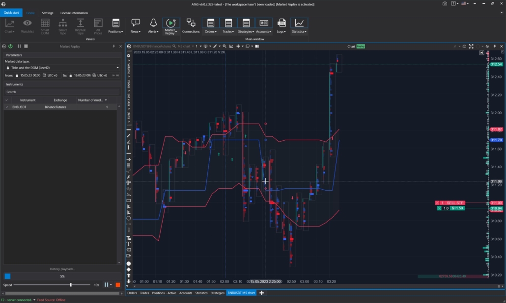The width and height of the screenshot is (506, 303).
Task: Click the camera screenshot icon on chart toolbar
Action: [465, 47]
